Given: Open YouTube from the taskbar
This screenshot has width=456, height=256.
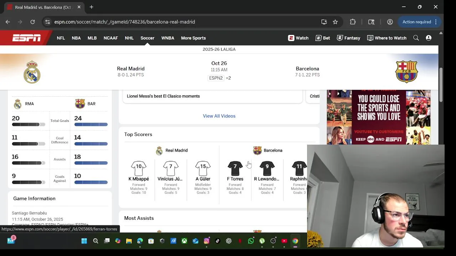Looking at the screenshot, I should pos(284,241).
